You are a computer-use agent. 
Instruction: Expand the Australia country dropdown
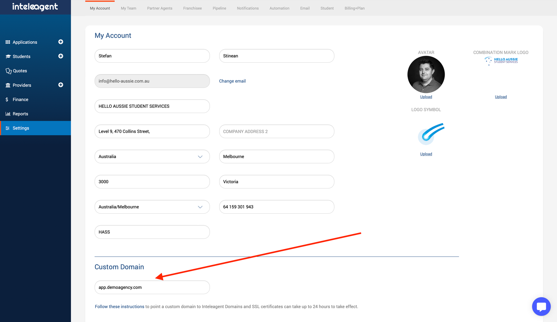pyautogui.click(x=200, y=157)
